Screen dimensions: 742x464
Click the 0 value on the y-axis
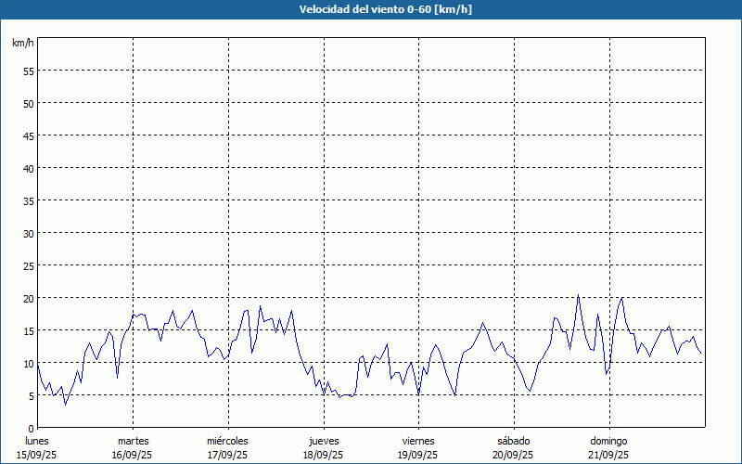click(x=31, y=428)
